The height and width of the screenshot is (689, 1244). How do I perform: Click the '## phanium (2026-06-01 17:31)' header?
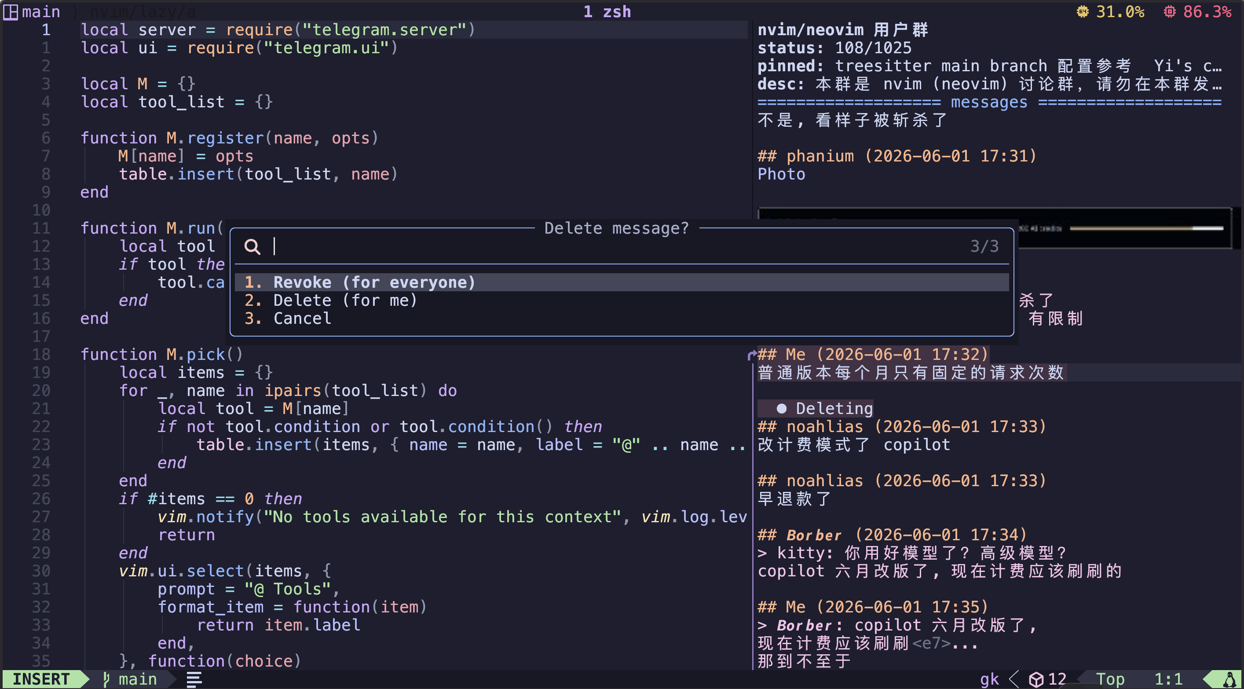pyautogui.click(x=897, y=156)
